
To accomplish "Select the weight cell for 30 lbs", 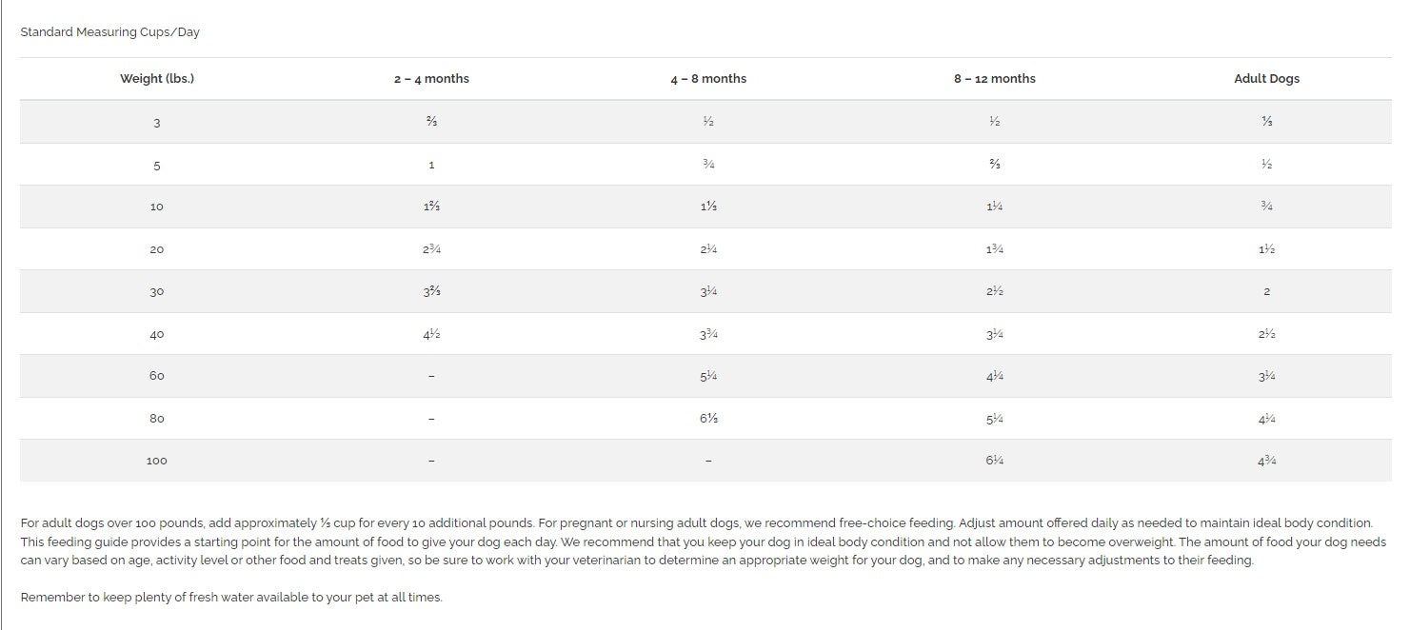I will pos(157,292).
